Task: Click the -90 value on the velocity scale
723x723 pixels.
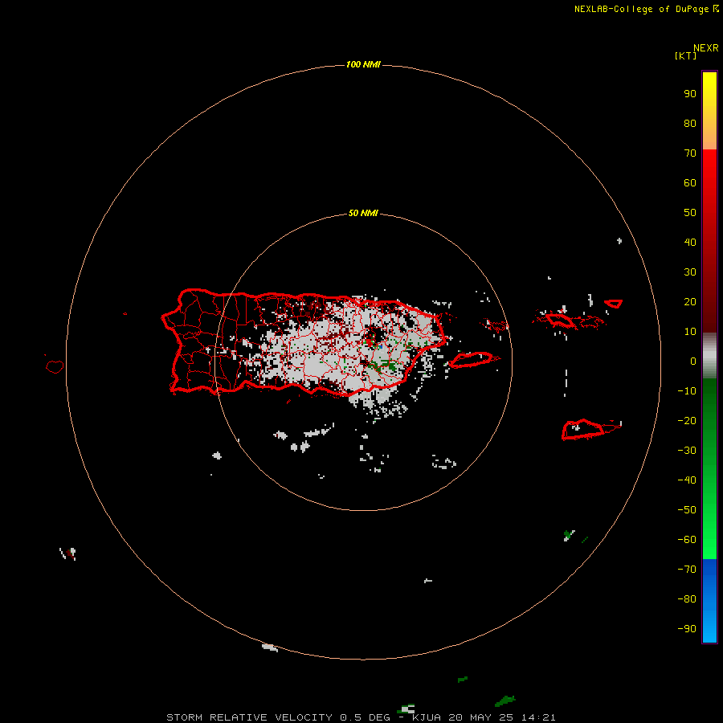Action: pyautogui.click(x=687, y=628)
